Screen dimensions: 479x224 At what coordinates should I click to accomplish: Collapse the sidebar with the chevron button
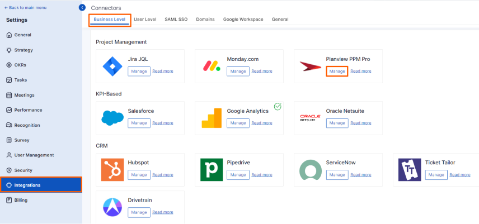click(82, 8)
